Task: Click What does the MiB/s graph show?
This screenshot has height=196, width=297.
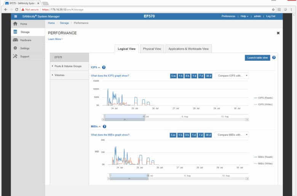Action: coord(110,135)
